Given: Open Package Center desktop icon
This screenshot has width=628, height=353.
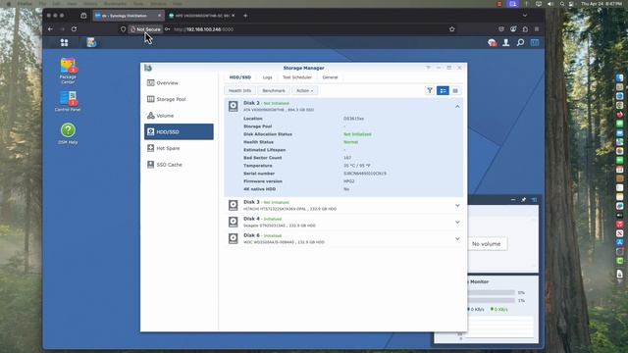Looking at the screenshot, I should [x=68, y=71].
